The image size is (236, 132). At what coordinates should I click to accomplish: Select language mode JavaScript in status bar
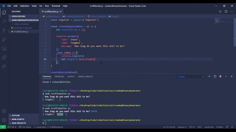[x=209, y=127]
